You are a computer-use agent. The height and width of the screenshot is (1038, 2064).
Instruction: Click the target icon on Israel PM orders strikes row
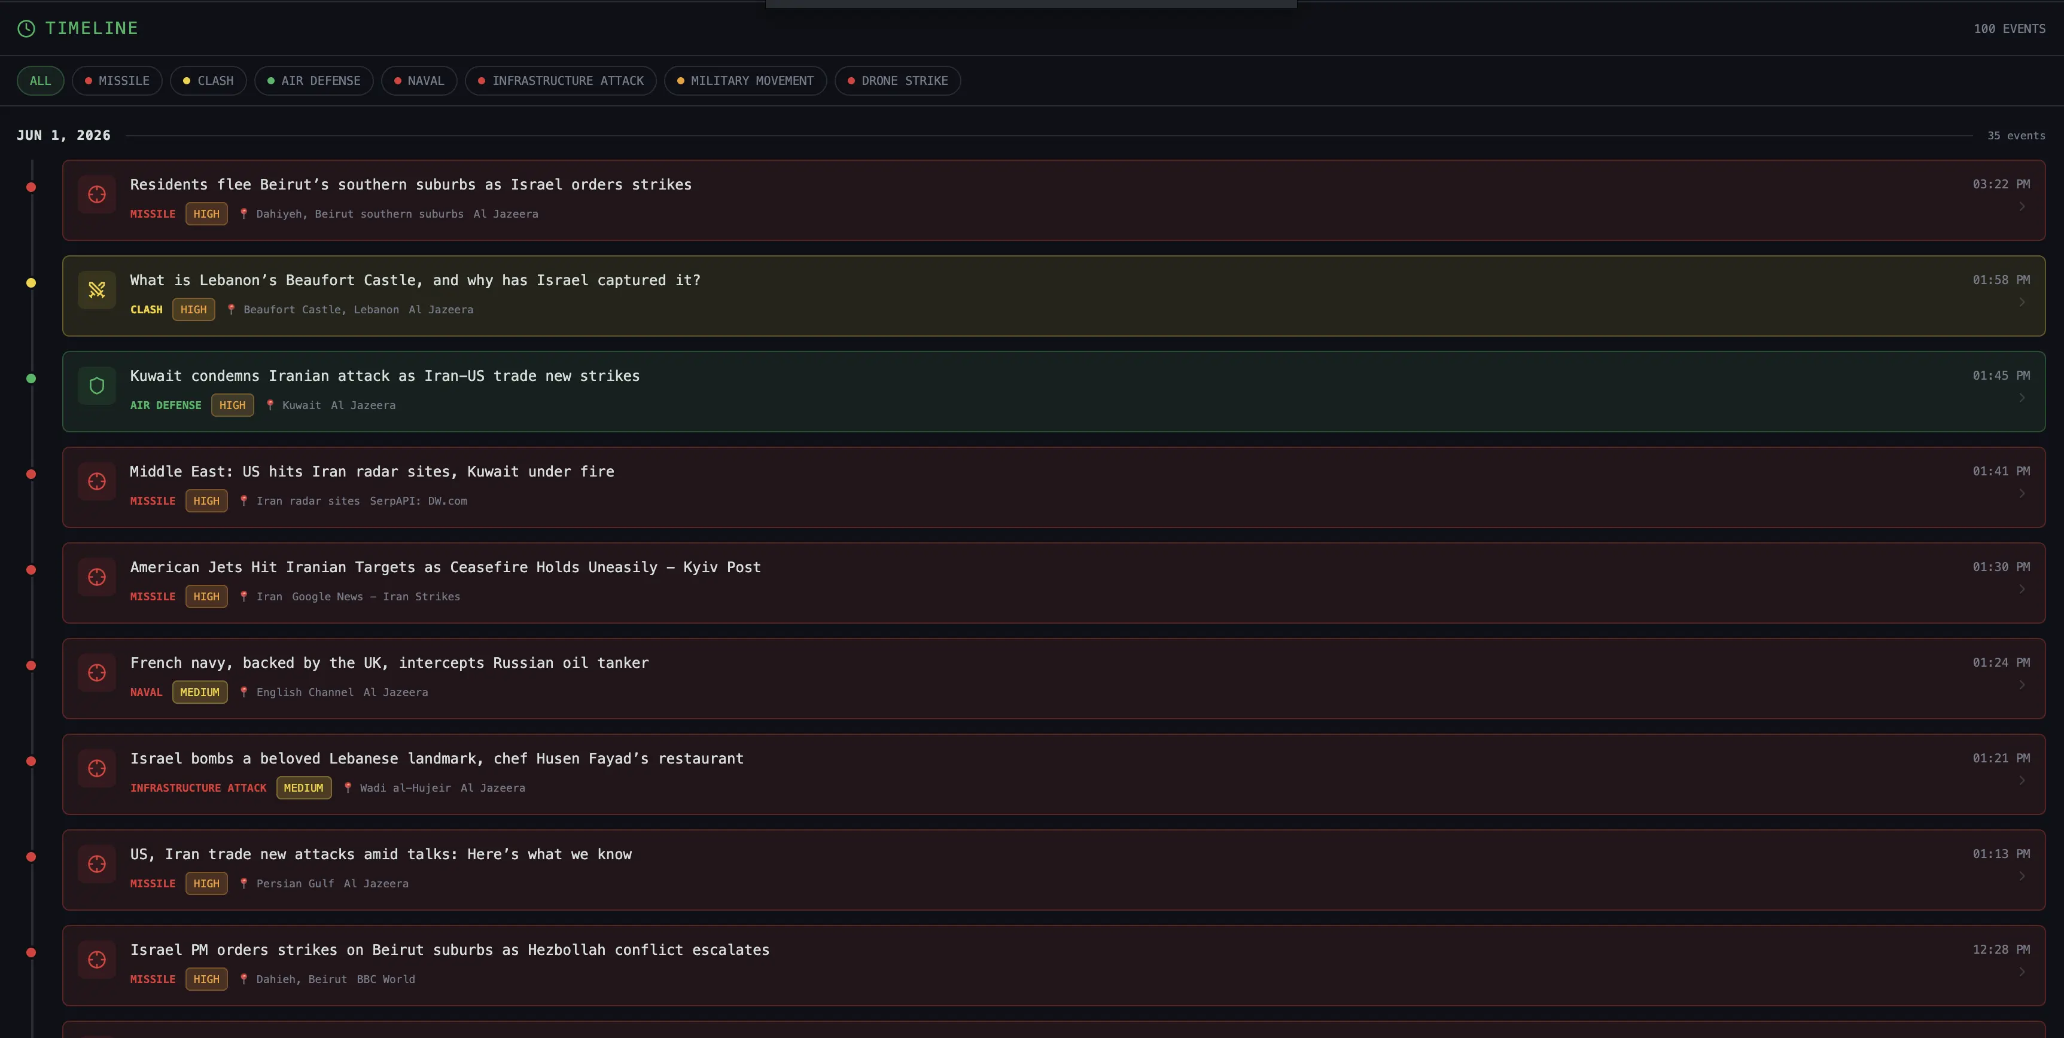tap(97, 960)
